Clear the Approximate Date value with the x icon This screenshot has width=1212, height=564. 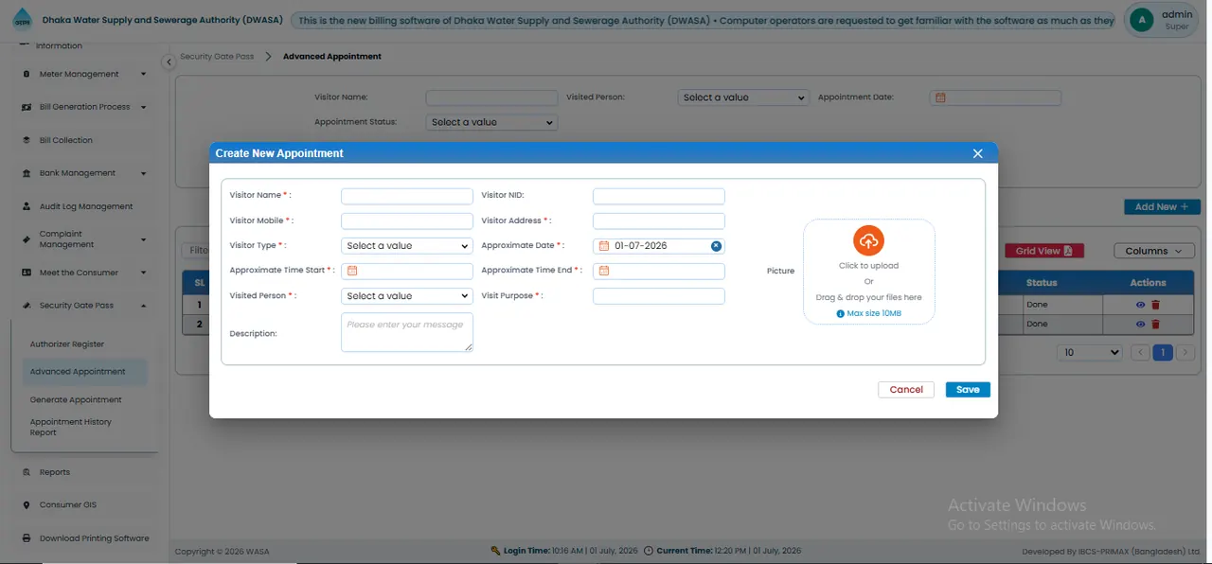click(717, 246)
